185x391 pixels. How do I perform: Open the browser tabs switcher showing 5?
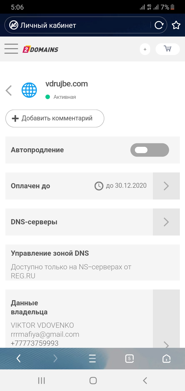pyautogui.click(x=129, y=358)
